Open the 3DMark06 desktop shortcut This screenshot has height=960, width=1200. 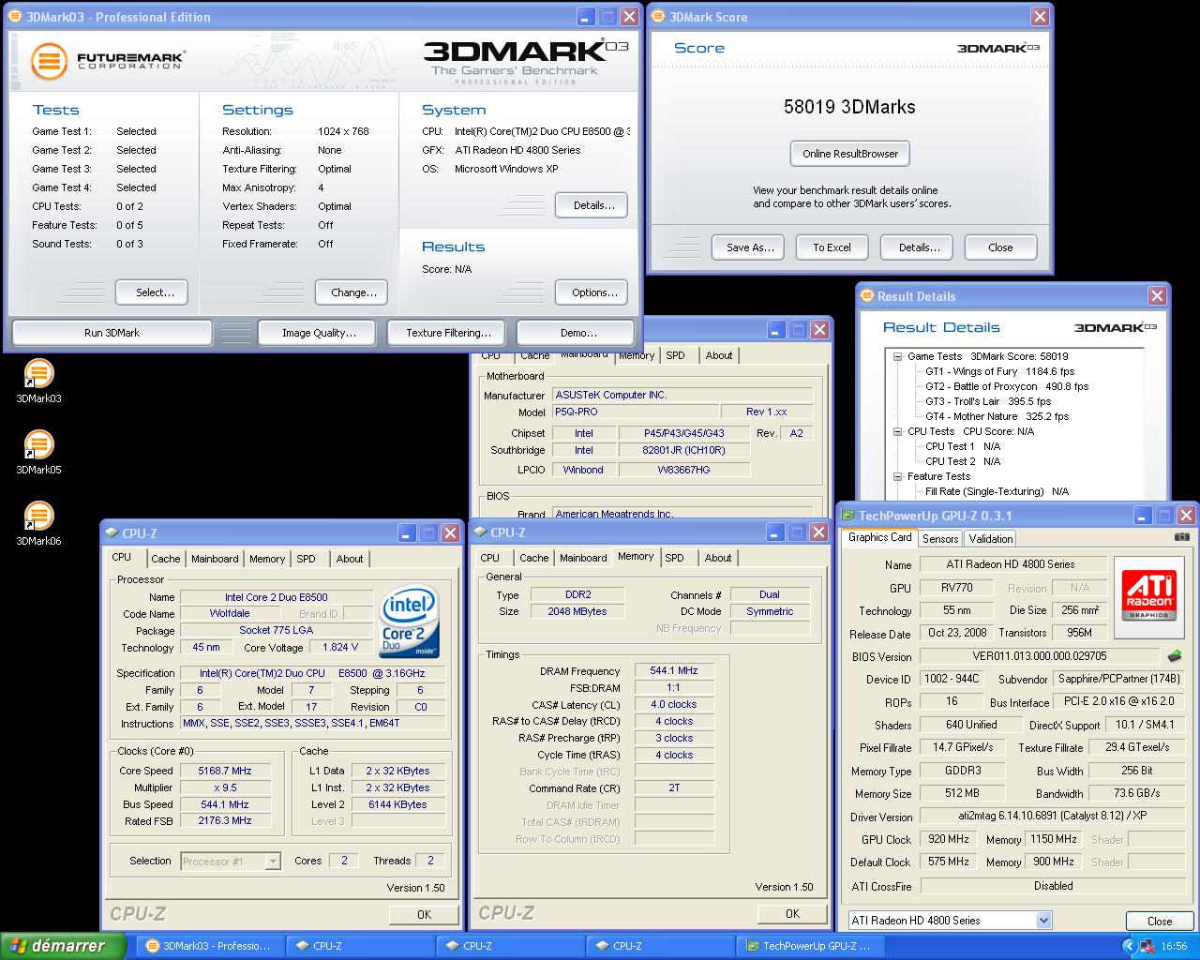click(x=38, y=523)
